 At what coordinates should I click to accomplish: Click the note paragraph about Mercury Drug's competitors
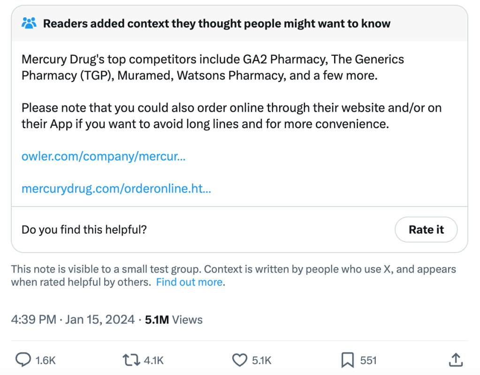[x=213, y=67]
